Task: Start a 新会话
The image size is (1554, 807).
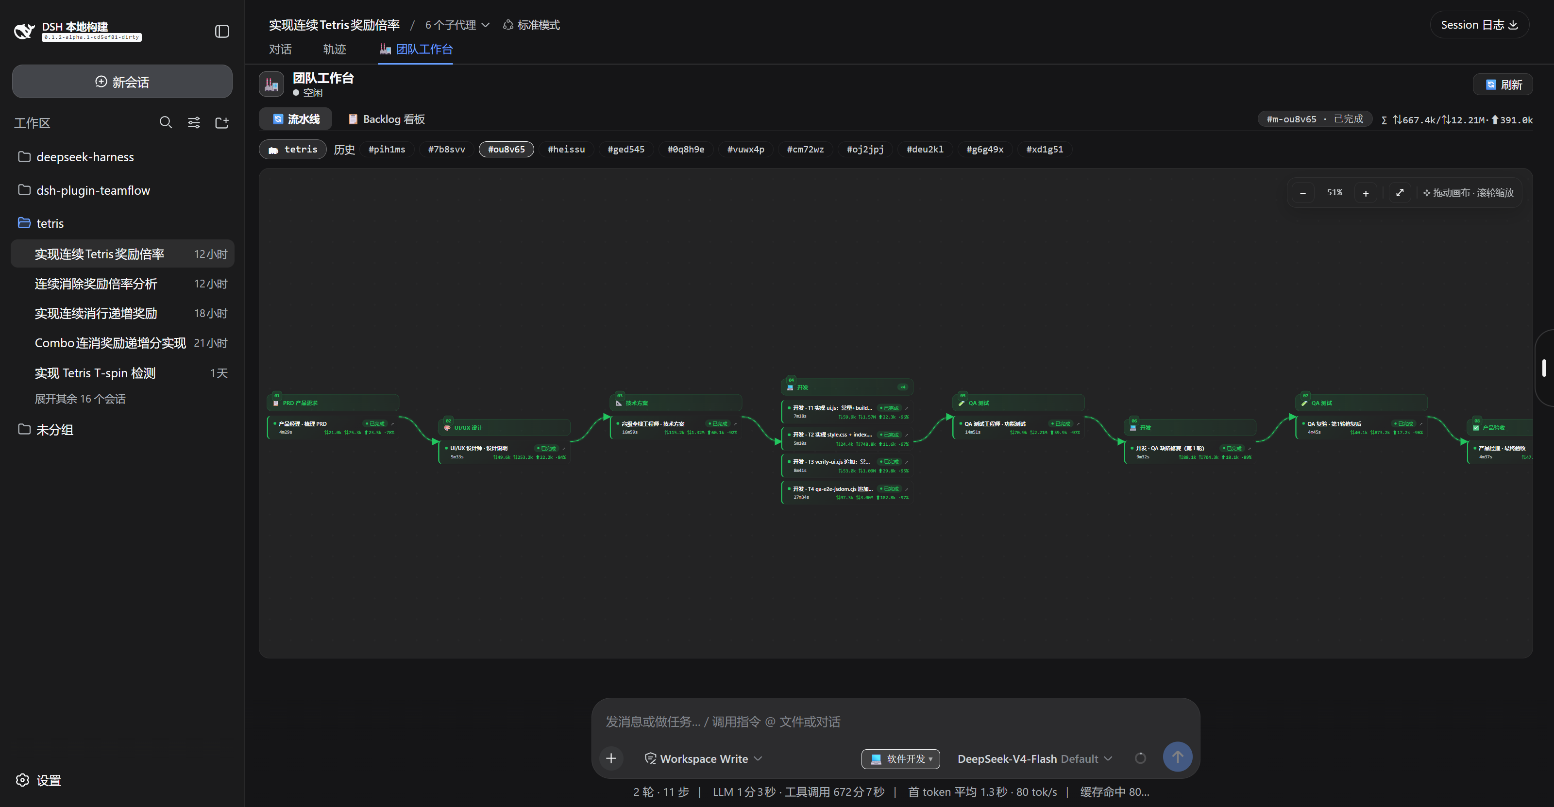Action: (122, 82)
